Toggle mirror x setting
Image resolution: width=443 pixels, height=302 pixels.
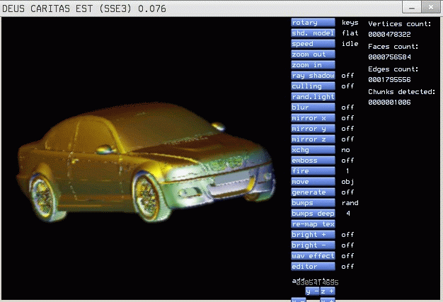(313, 118)
